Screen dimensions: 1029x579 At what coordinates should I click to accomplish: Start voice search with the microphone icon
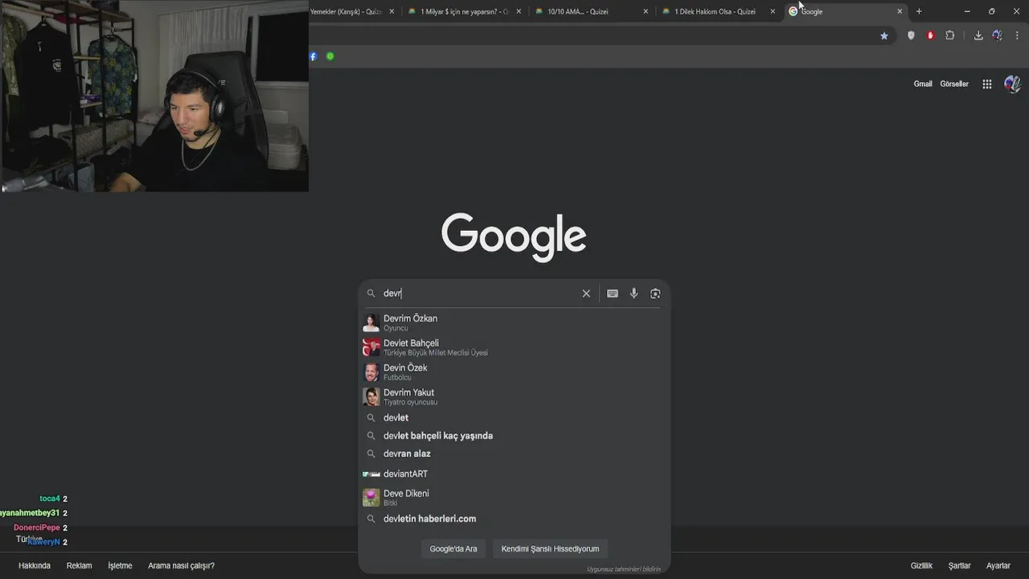[633, 294]
